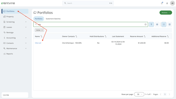Open Reports in the sidebar
Screen dimensions: 176x99
click(15, 54)
